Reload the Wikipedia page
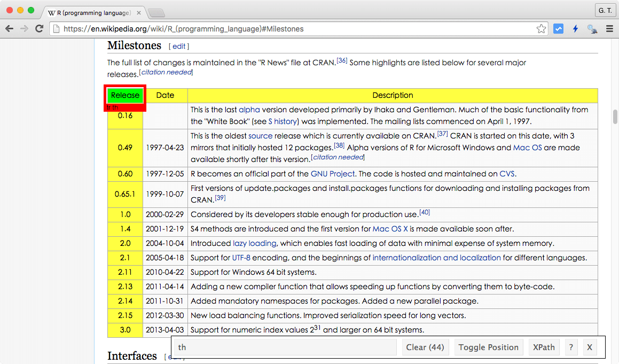The height and width of the screenshot is (364, 619). 39,29
